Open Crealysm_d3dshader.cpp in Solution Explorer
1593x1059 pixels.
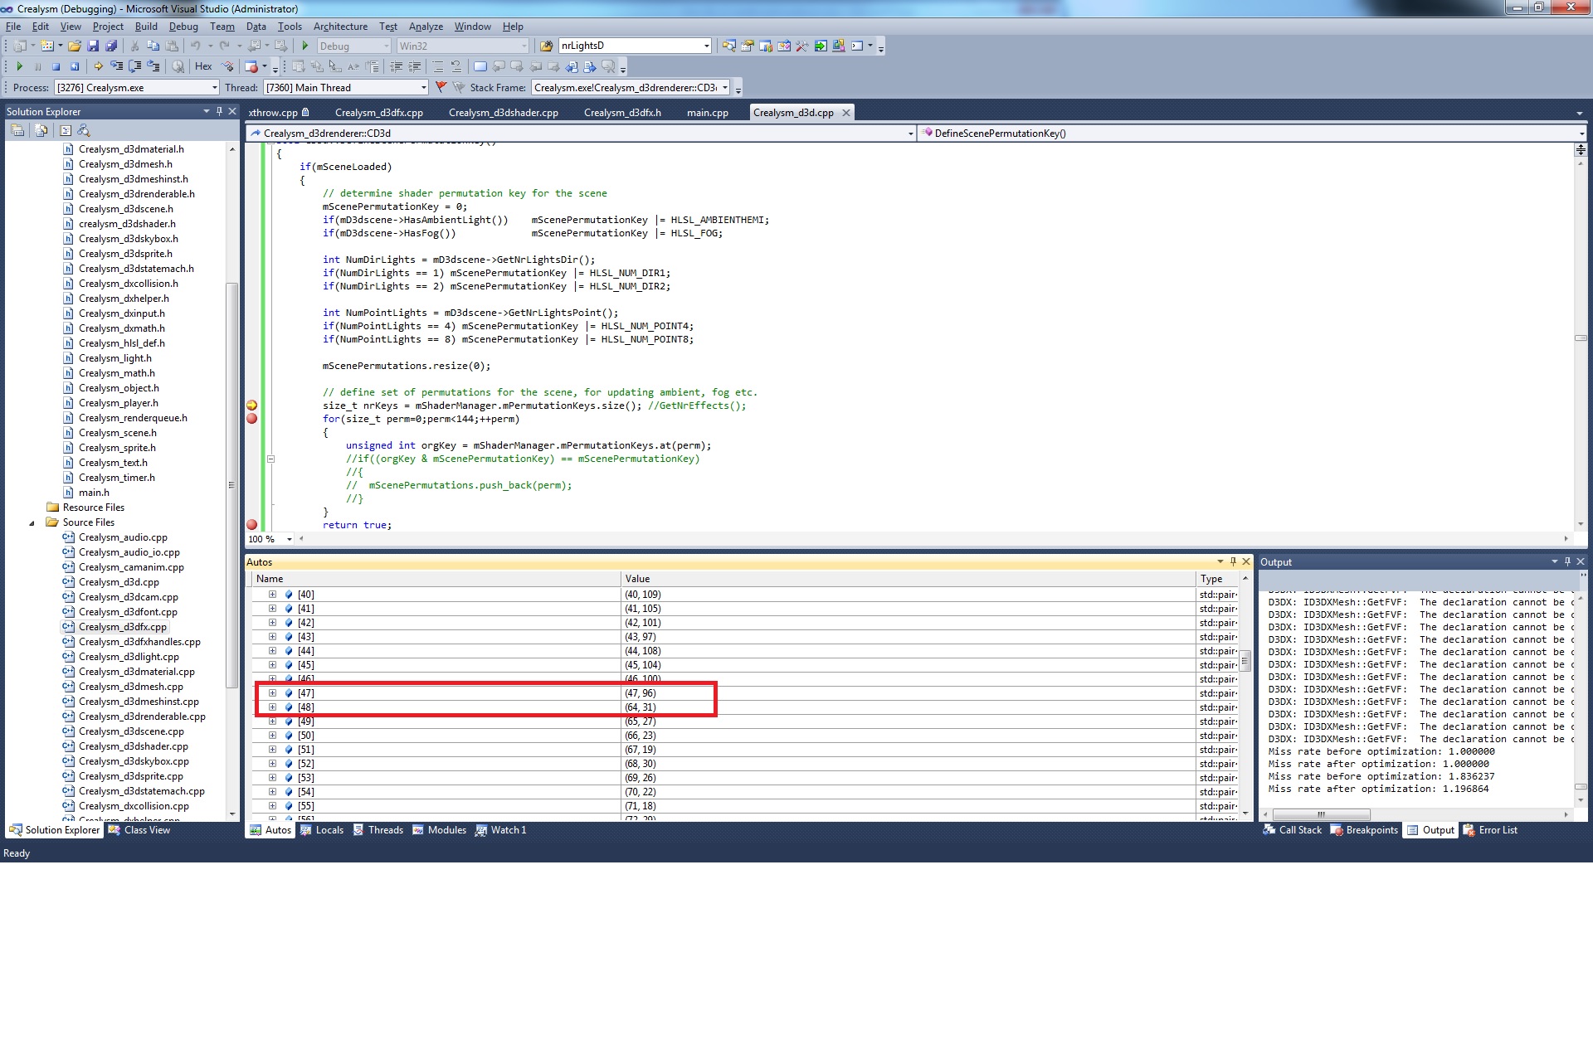pos(133,746)
